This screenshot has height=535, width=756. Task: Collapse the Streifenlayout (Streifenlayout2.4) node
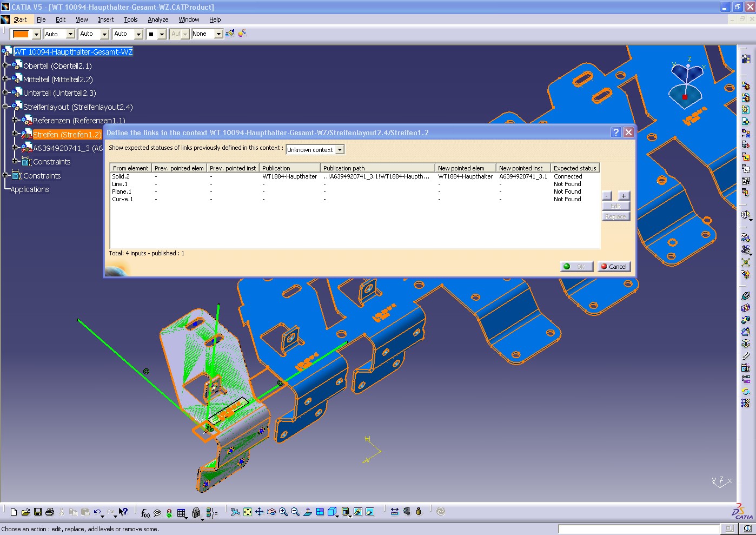pyautogui.click(x=5, y=107)
